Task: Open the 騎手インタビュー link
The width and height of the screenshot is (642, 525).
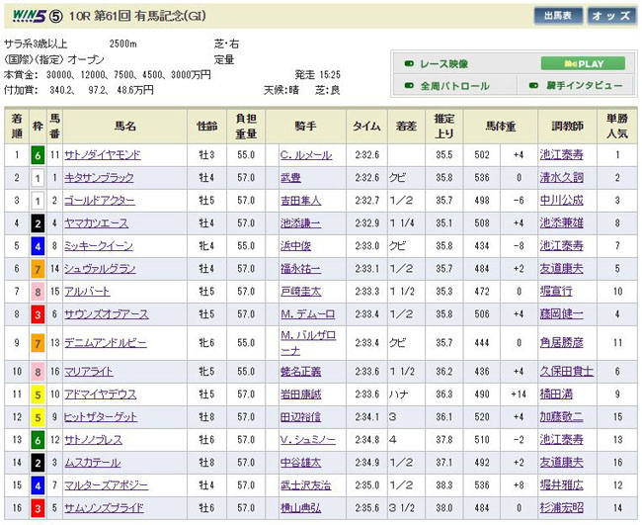Action: coord(585,86)
